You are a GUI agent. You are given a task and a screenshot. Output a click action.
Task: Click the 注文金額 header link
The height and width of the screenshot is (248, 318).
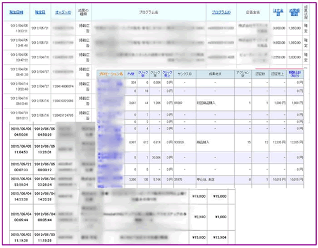(x=278, y=12)
